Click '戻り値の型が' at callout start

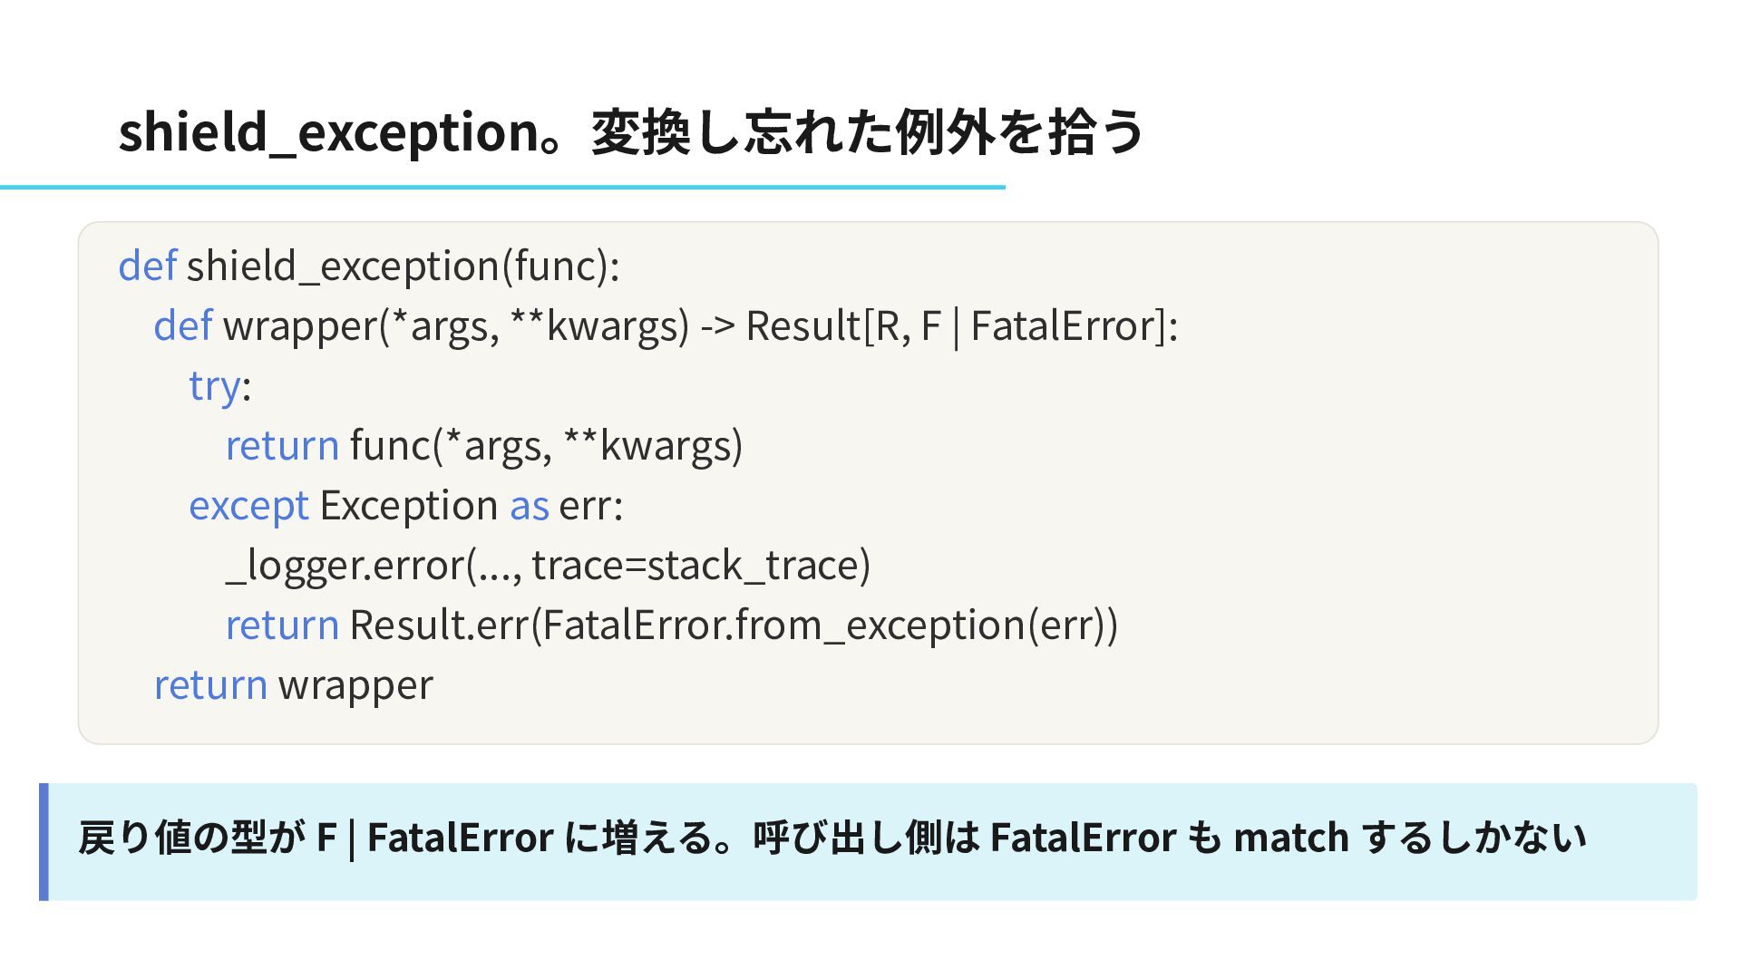click(x=191, y=837)
